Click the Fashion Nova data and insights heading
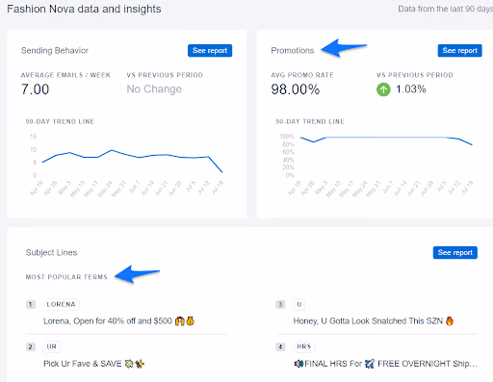493x382 pixels. [x=84, y=9]
